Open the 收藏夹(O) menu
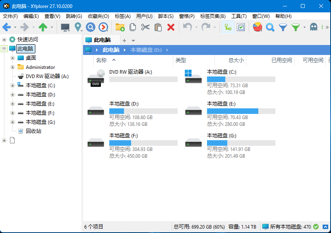 coord(98,16)
